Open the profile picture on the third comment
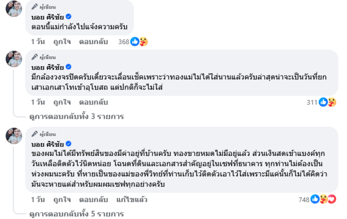The height and width of the screenshot is (219, 347). coord(14,135)
